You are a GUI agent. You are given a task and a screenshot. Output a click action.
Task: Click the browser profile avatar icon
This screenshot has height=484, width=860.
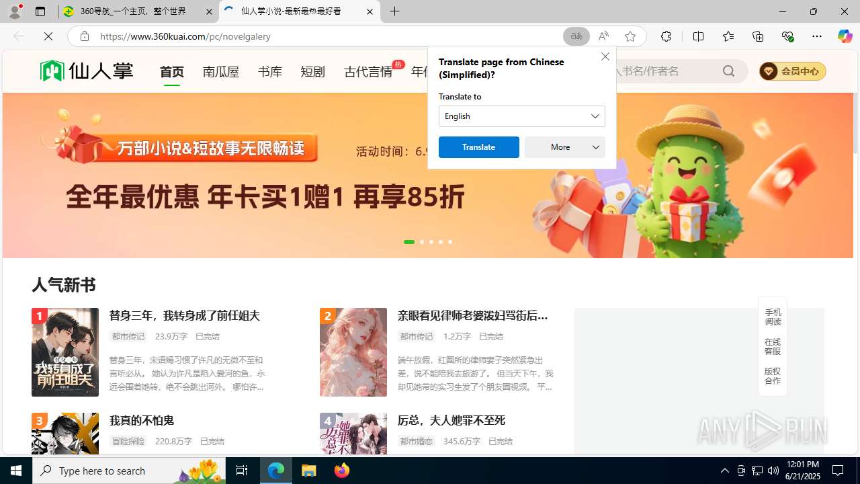[x=15, y=11]
